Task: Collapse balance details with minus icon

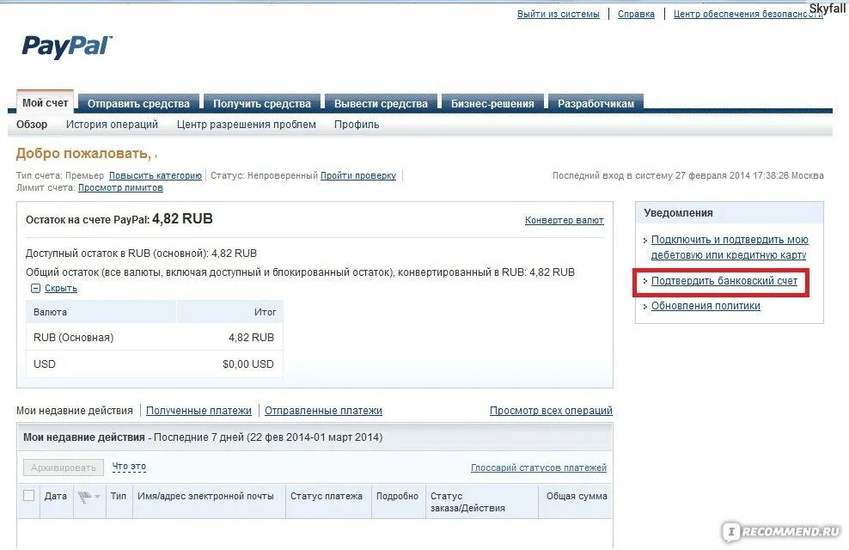Action: (x=35, y=289)
